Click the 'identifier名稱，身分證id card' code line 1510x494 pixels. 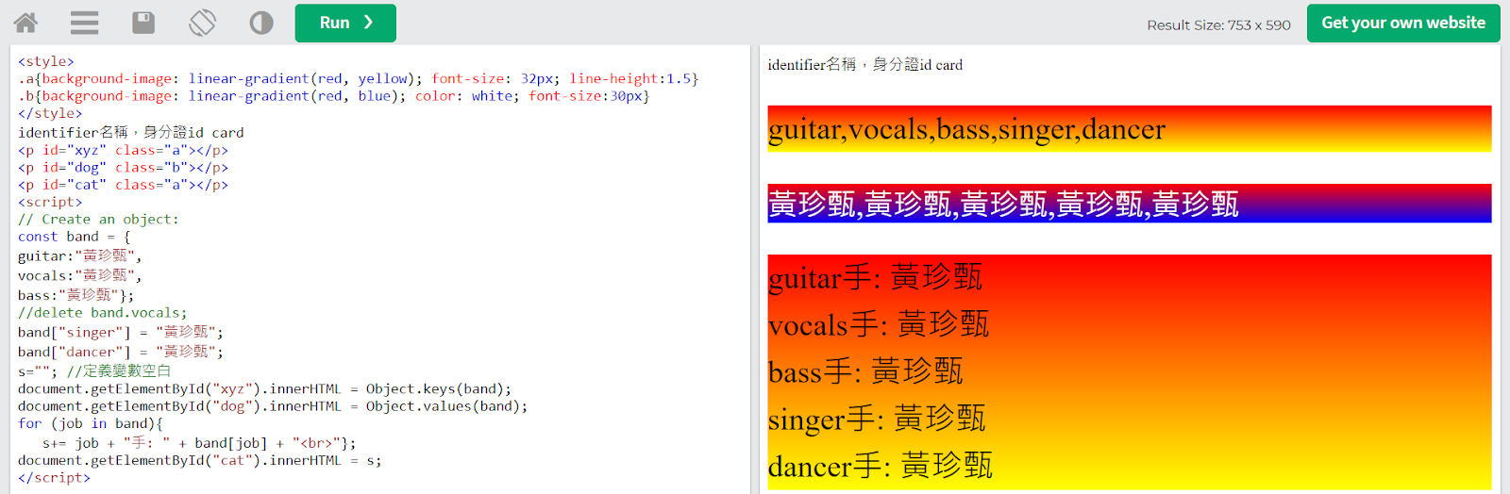point(131,132)
